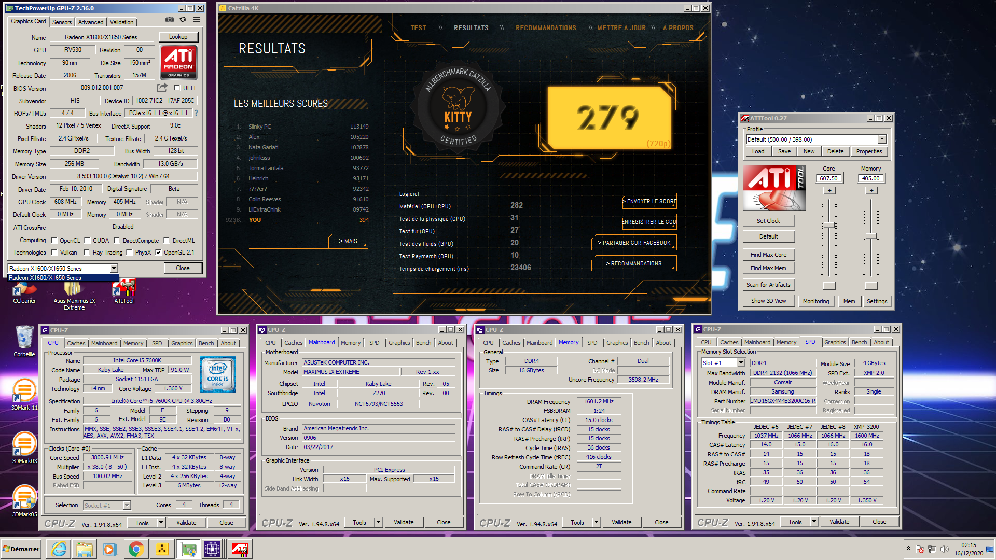Screen dimensions: 996x560
Task: Click the Bus Interface question mark
Action: (196, 113)
